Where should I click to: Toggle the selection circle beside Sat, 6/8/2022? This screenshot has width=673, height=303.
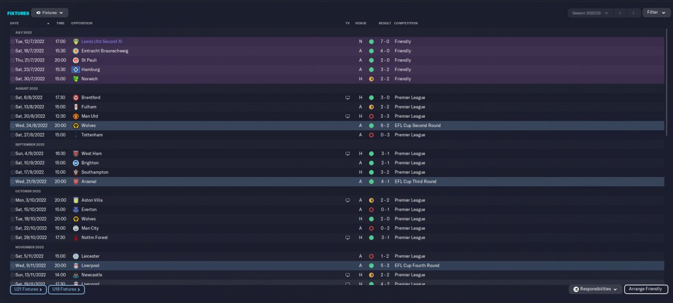(13, 98)
